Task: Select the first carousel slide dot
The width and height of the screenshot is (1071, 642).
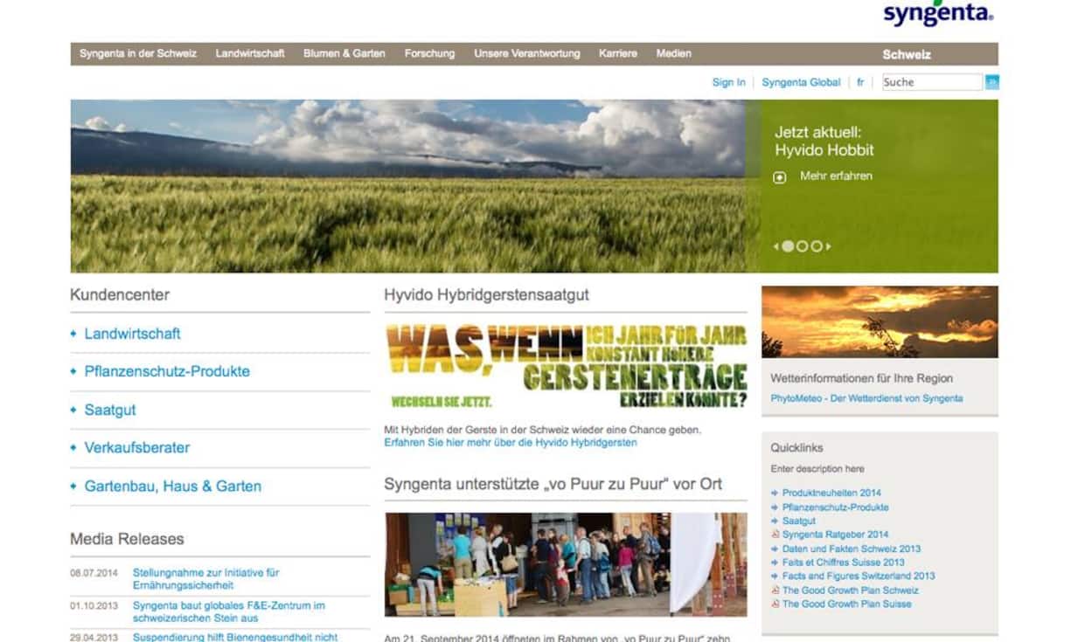Action: 788,246
